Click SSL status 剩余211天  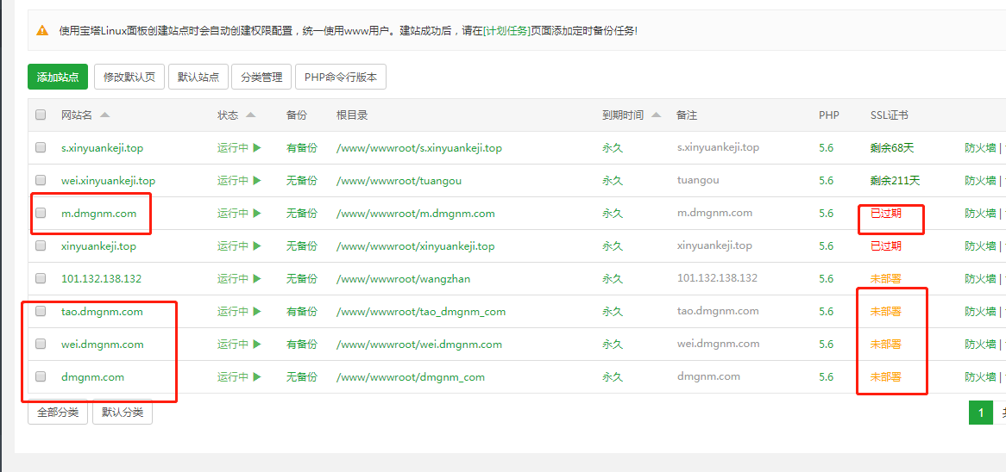point(895,181)
